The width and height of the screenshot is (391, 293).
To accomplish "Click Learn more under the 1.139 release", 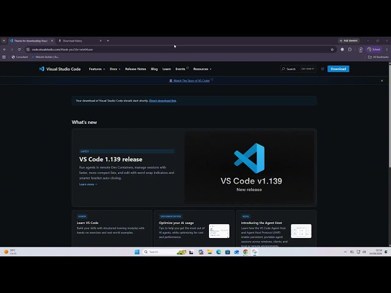I will coord(88,184).
